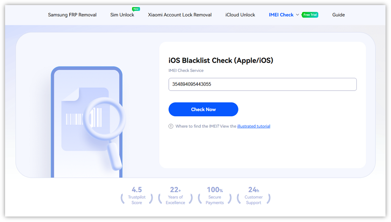Open the illustrated tutorial link
The height and width of the screenshot is (222, 391).
point(254,126)
